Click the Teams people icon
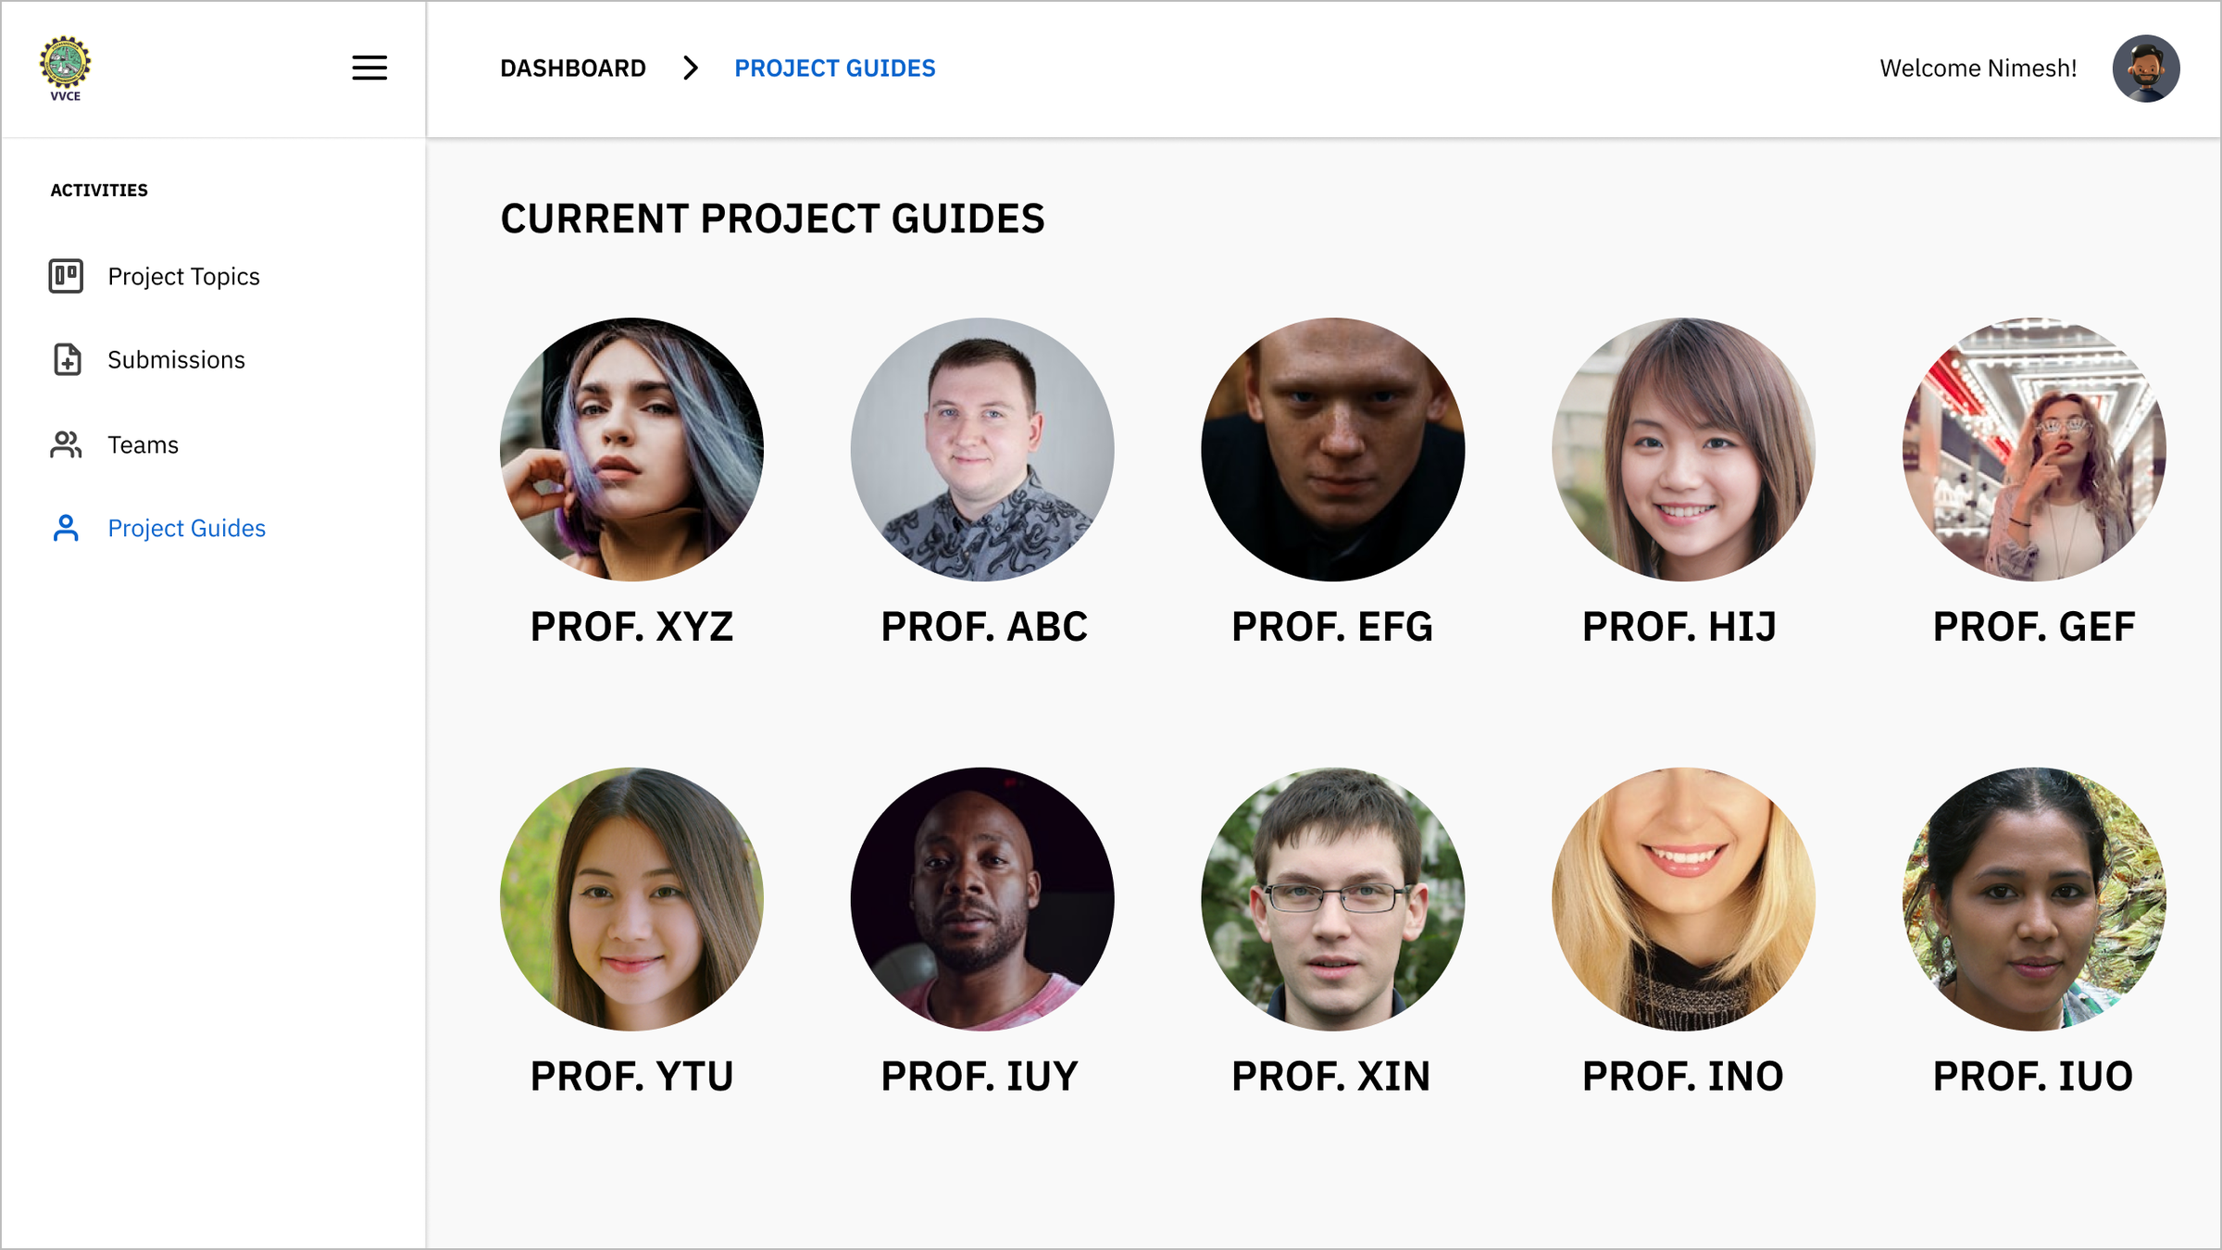This screenshot has width=2222, height=1250. pyautogui.click(x=66, y=444)
